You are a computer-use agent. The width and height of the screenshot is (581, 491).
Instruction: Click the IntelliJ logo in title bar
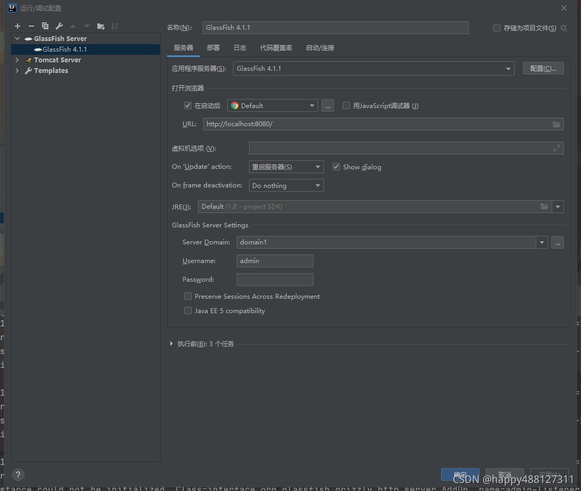pos(12,8)
